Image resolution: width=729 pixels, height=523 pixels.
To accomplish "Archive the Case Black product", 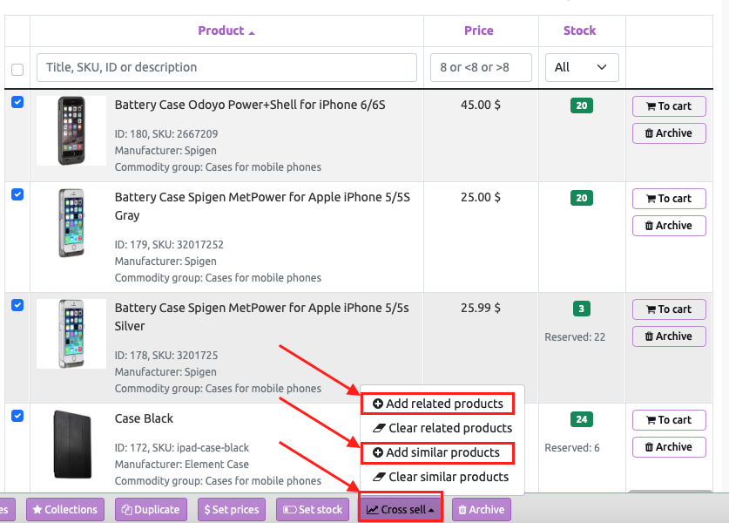I will coord(669,447).
